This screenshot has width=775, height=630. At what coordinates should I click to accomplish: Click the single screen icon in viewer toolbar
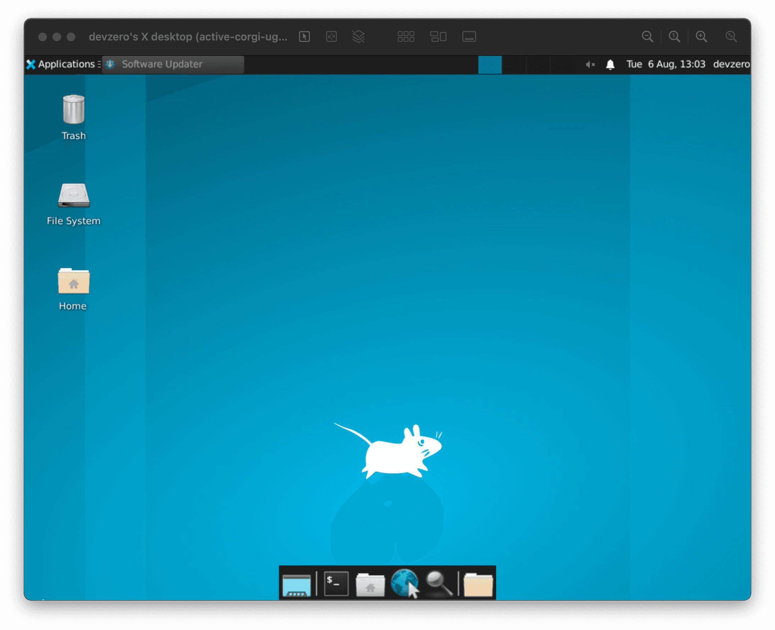469,37
